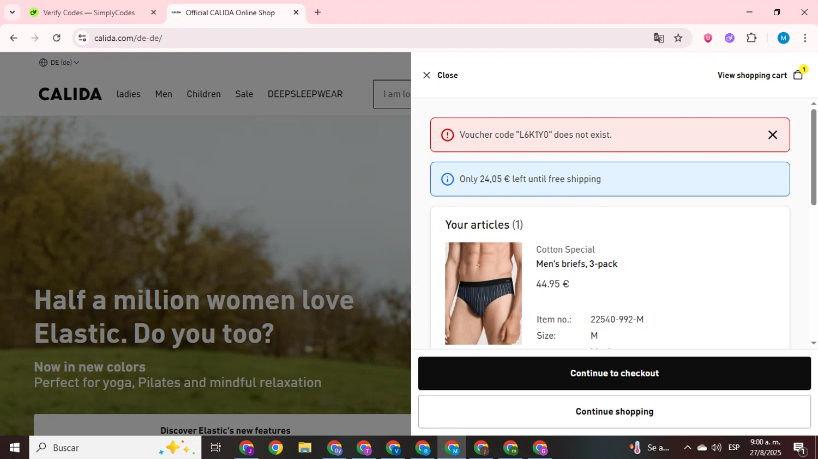Screen dimensions: 818x459
Task: Open the Chrome three-dot menu
Action: pyautogui.click(x=805, y=38)
